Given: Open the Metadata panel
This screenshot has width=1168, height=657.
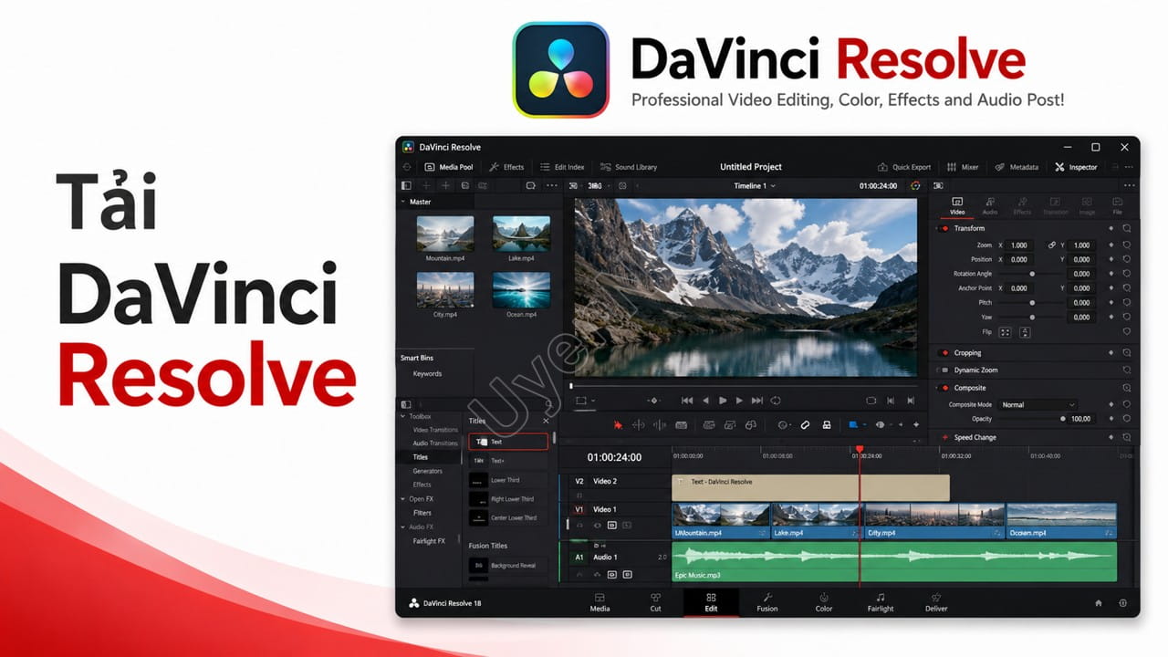Looking at the screenshot, I should point(1017,167).
